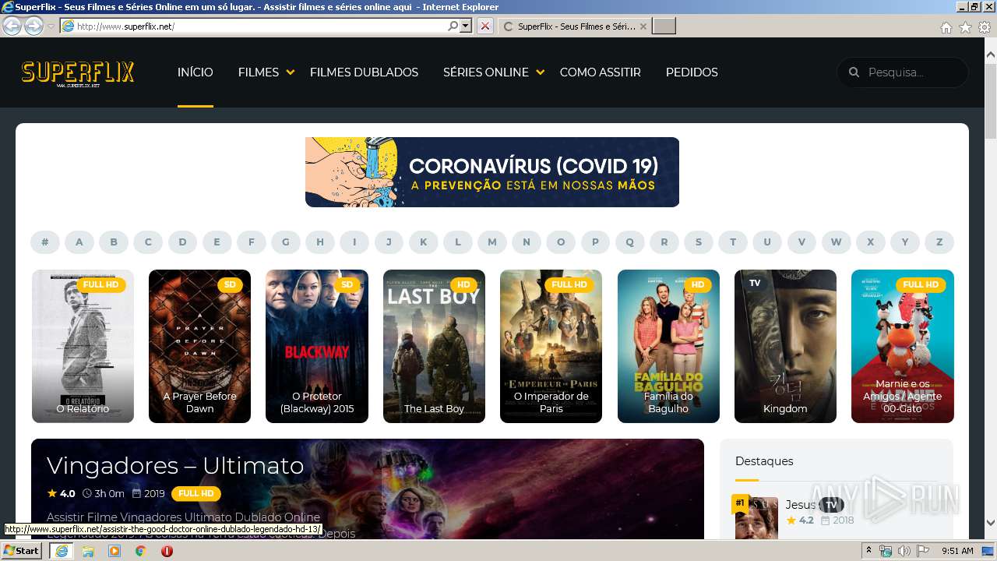Open a new blank tab
The image size is (997, 561).
click(x=664, y=26)
